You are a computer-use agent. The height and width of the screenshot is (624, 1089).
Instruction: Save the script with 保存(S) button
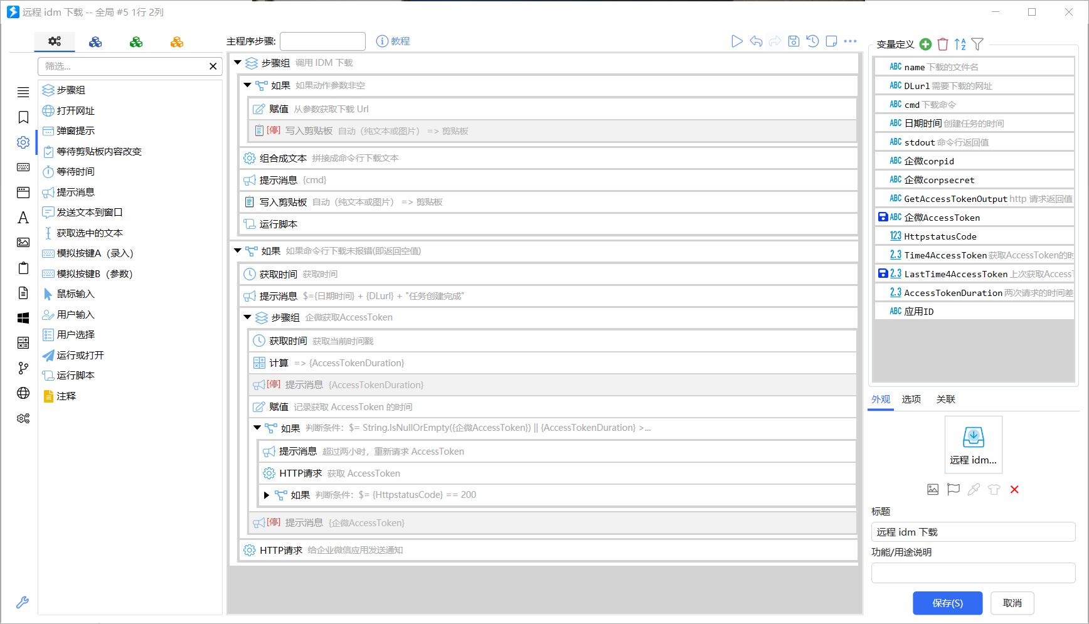(947, 603)
